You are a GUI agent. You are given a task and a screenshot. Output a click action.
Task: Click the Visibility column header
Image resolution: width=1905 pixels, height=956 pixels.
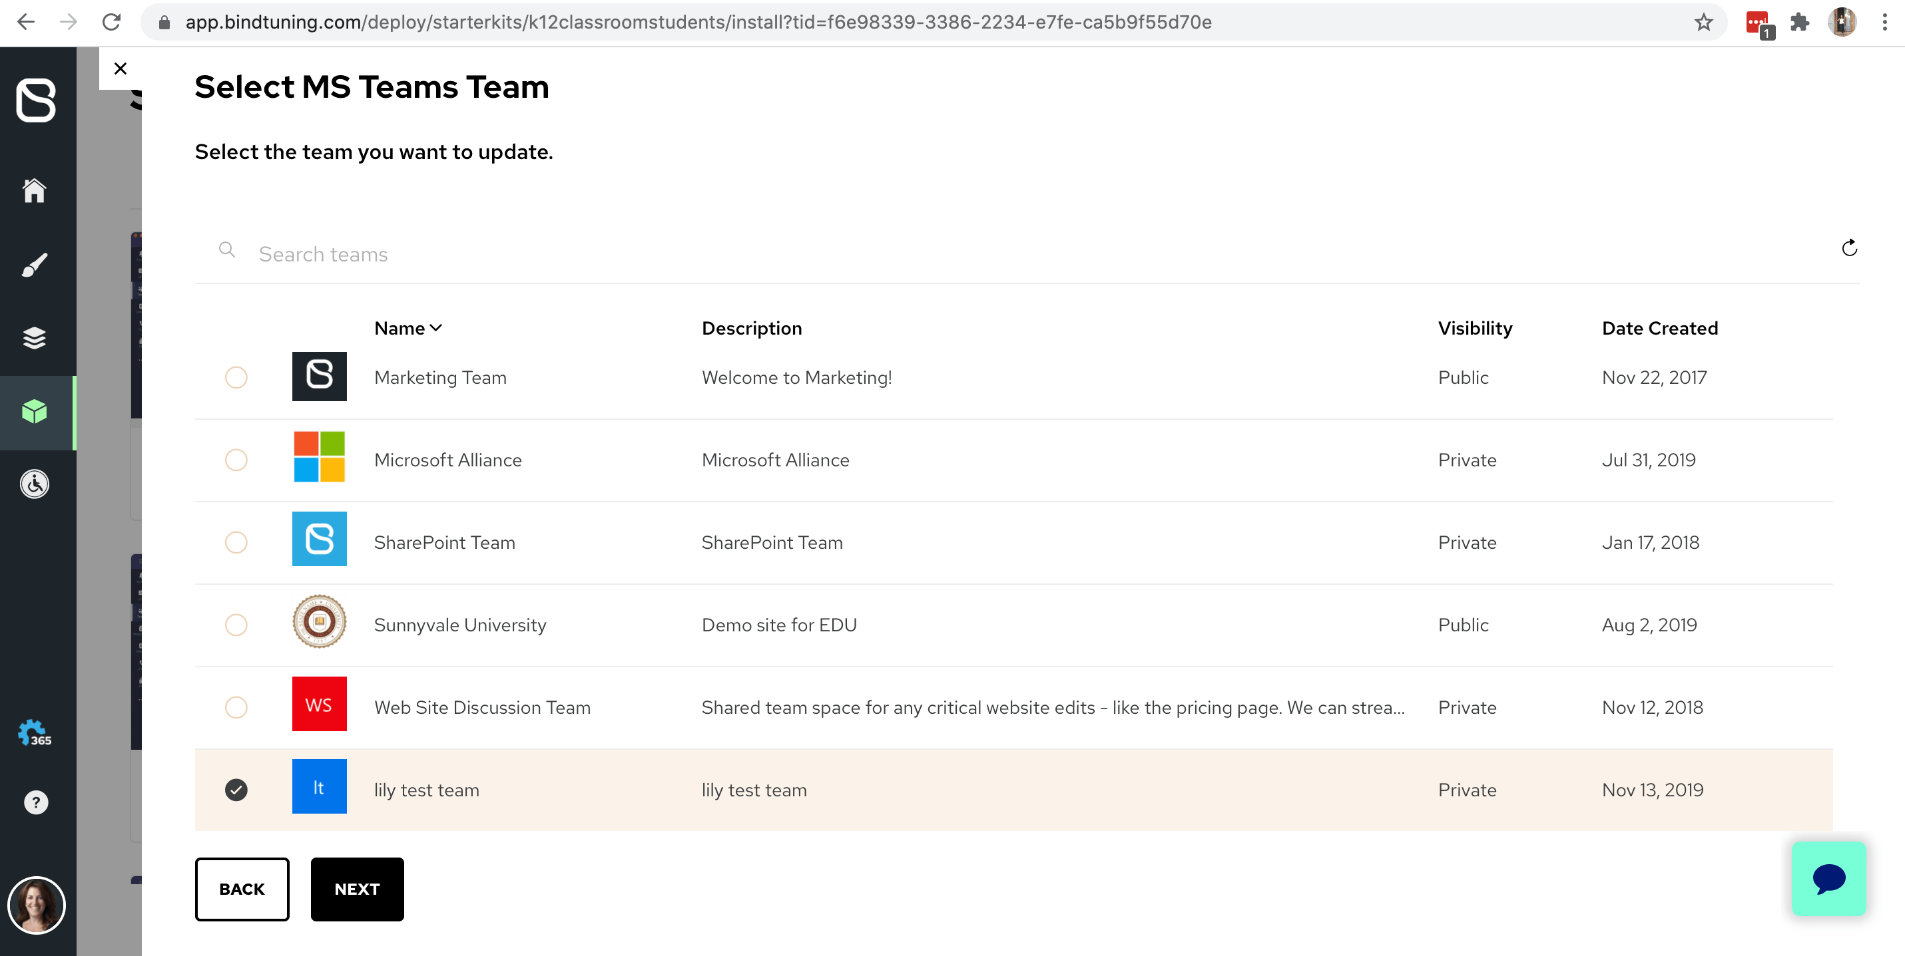1475,328
